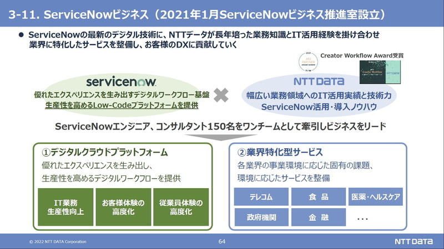Select the お客様体験の高度化 green box
This screenshot has height=249, width=444.
click(x=123, y=207)
